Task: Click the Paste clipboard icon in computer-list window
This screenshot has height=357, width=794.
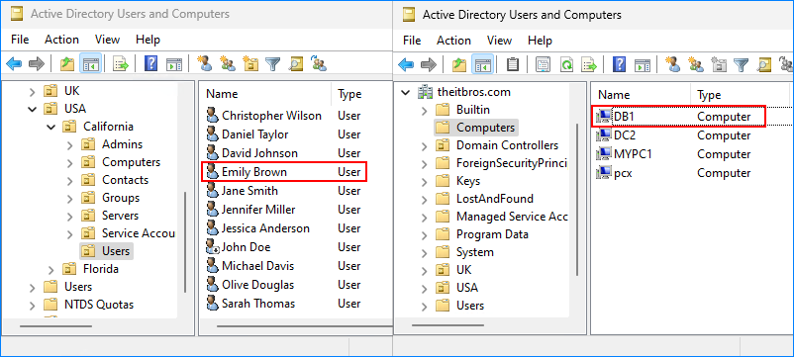Action: click(513, 64)
